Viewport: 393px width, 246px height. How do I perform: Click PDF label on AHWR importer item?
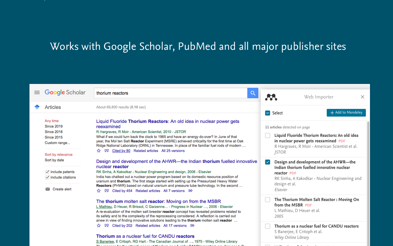(293, 173)
